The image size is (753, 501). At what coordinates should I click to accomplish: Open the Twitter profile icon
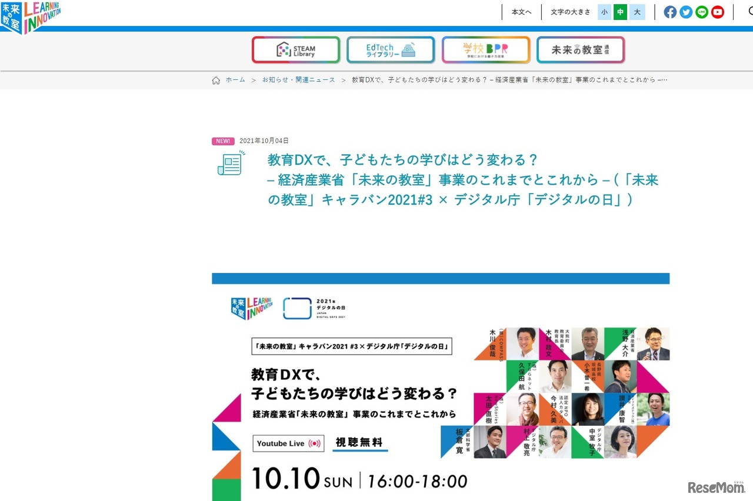(686, 12)
